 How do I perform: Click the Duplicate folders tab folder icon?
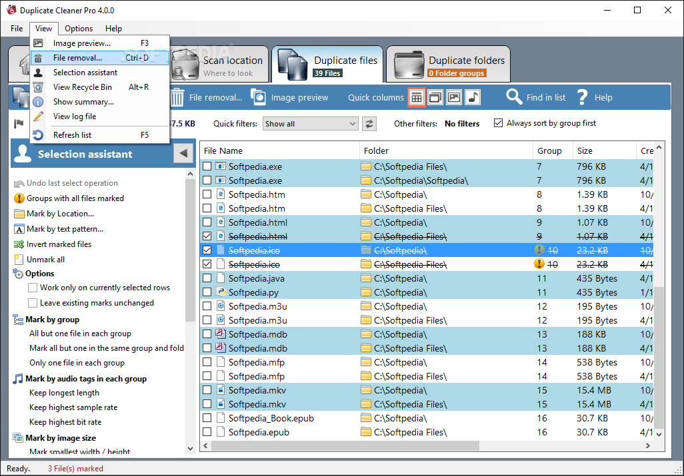tap(409, 65)
